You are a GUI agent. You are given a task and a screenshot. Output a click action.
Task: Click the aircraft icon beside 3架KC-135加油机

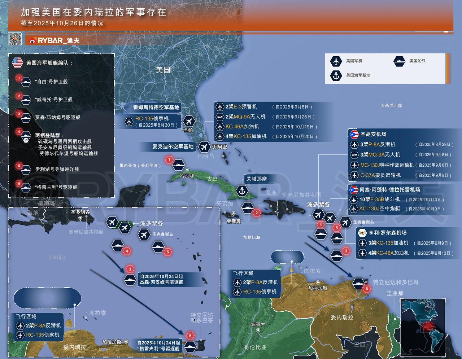363,243
